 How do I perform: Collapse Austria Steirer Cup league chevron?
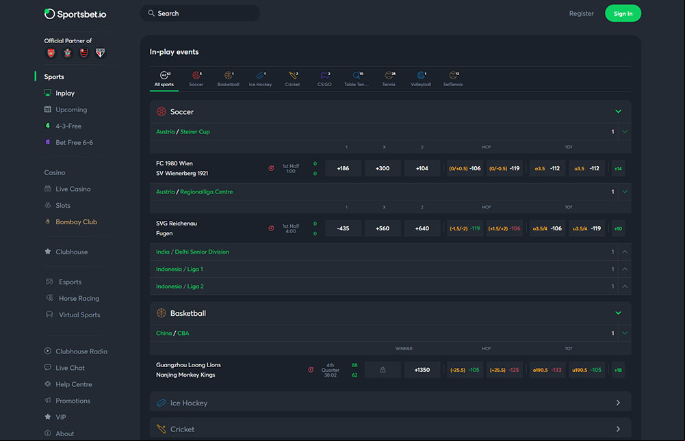(625, 131)
